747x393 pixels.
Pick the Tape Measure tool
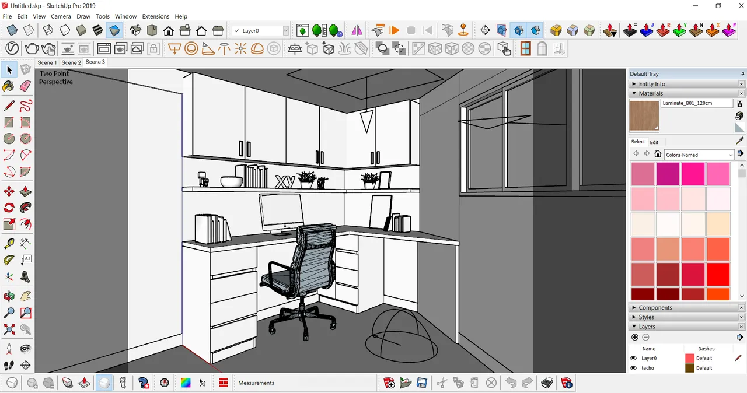(x=9, y=243)
